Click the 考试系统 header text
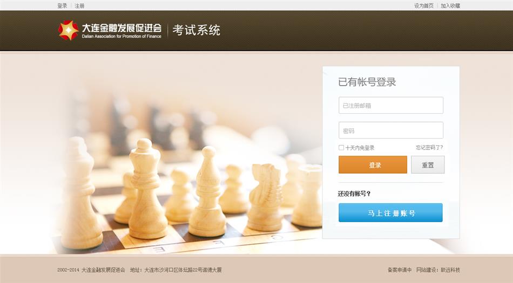The image size is (513, 283). 197,30
